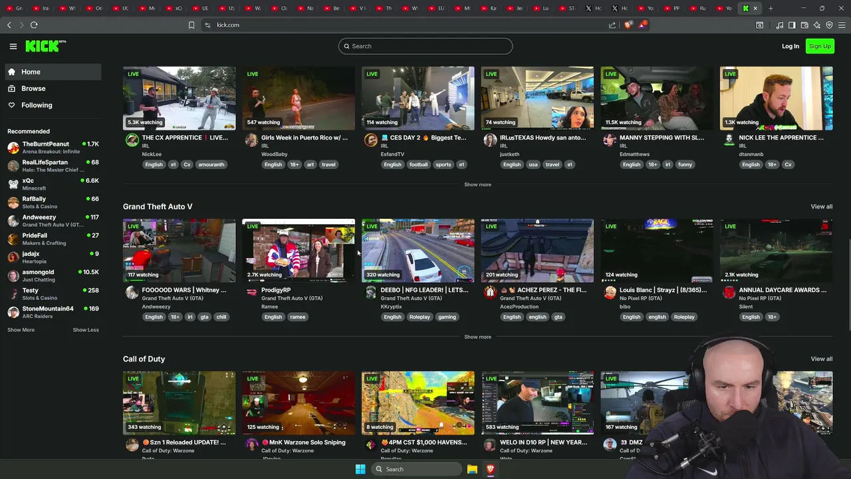Click the share page icon

(612, 25)
